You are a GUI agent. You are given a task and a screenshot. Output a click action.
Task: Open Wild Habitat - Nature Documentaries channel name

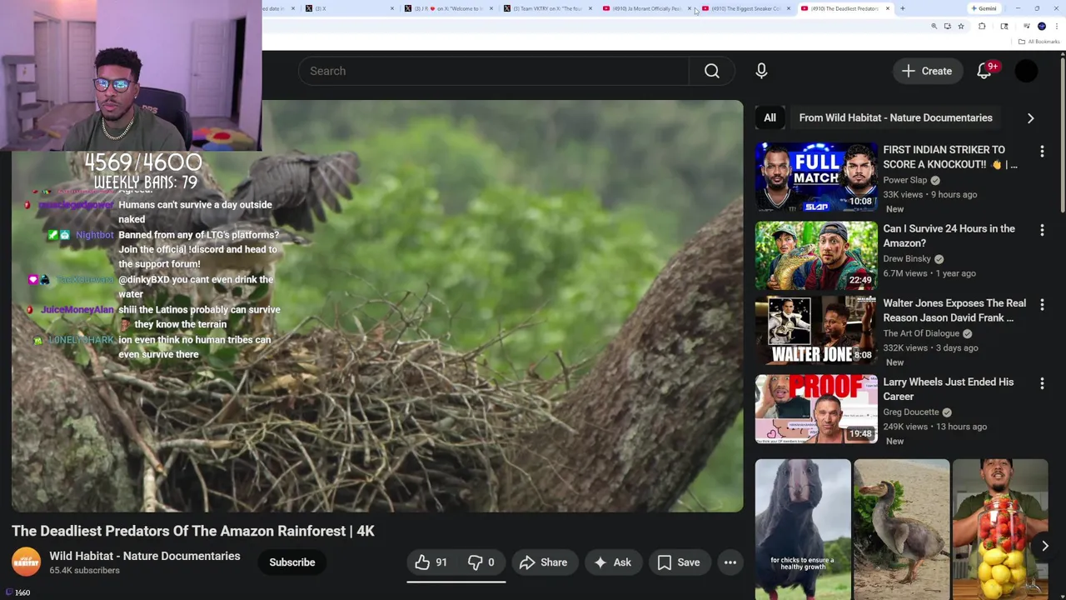point(145,556)
